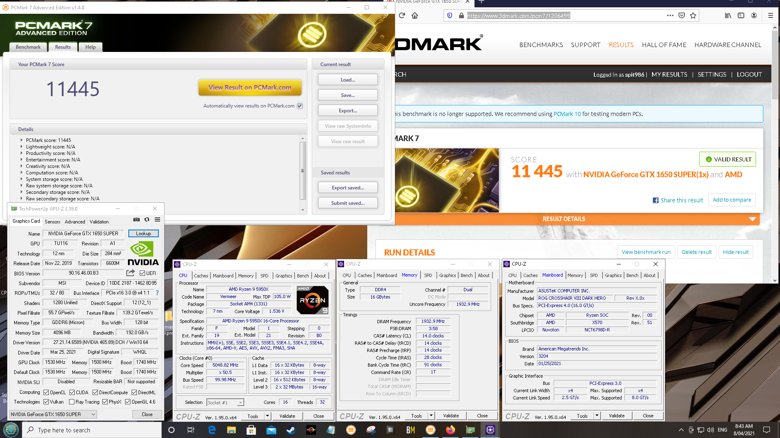This screenshot has width=780, height=438.
Task: Save the page to Pocket
Action: point(682,15)
